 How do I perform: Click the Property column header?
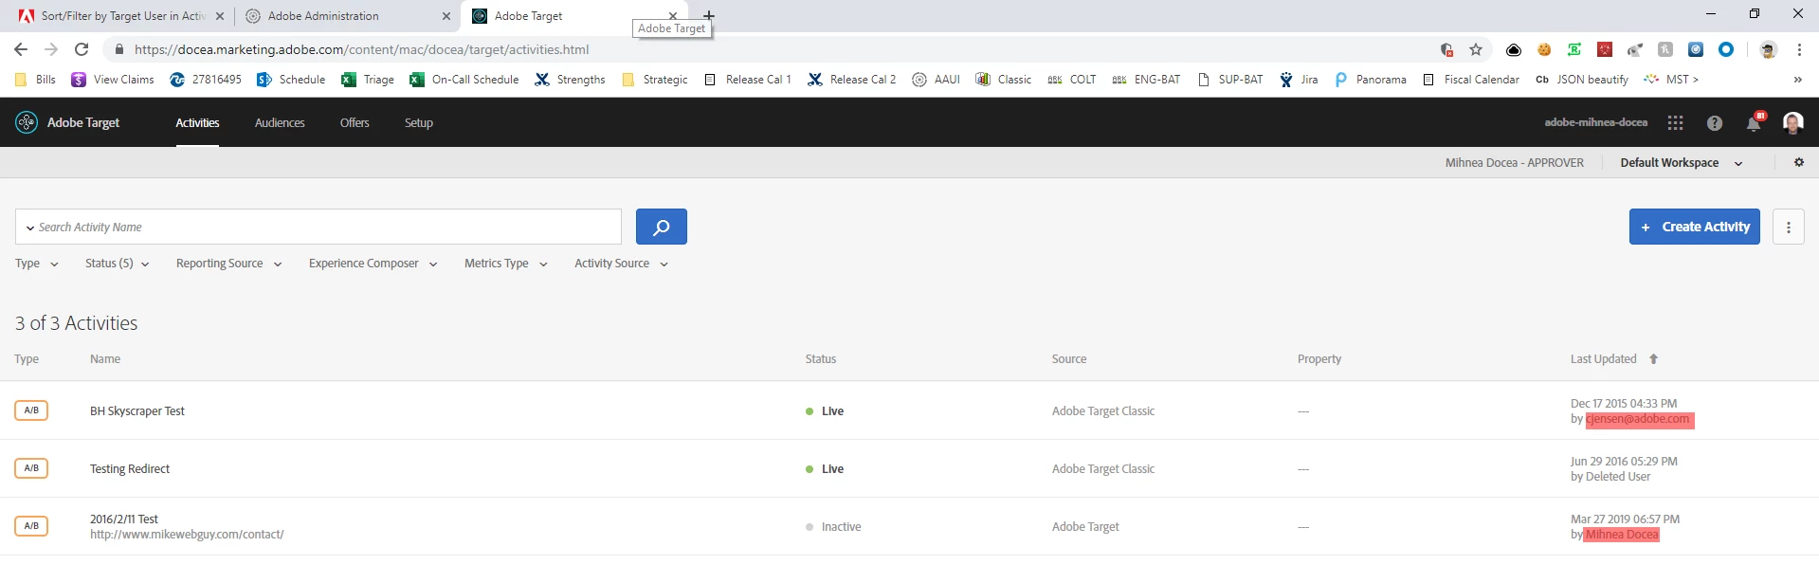pyautogui.click(x=1319, y=358)
